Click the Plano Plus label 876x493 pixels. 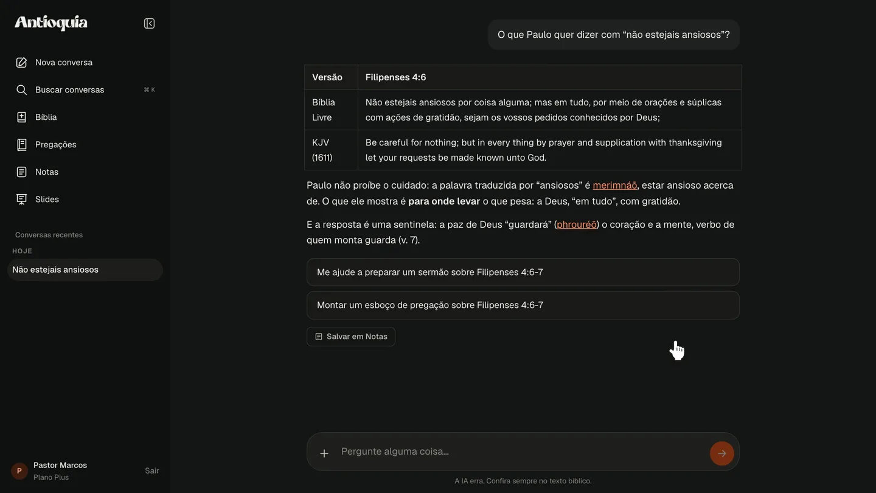point(51,478)
